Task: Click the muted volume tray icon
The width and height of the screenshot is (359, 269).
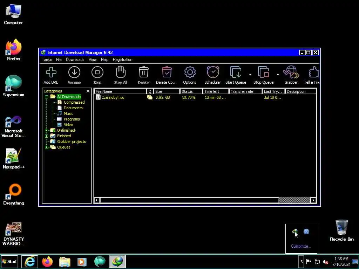Action: [326, 262]
